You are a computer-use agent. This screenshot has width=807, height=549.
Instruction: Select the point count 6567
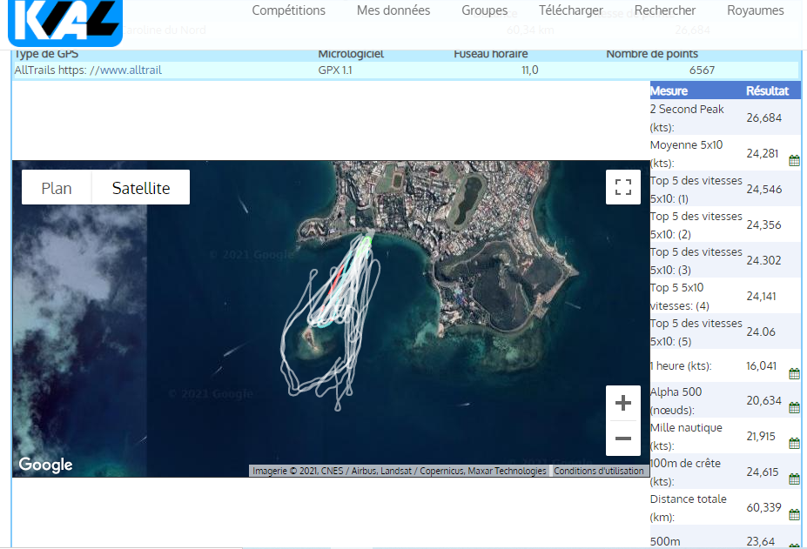click(x=702, y=70)
